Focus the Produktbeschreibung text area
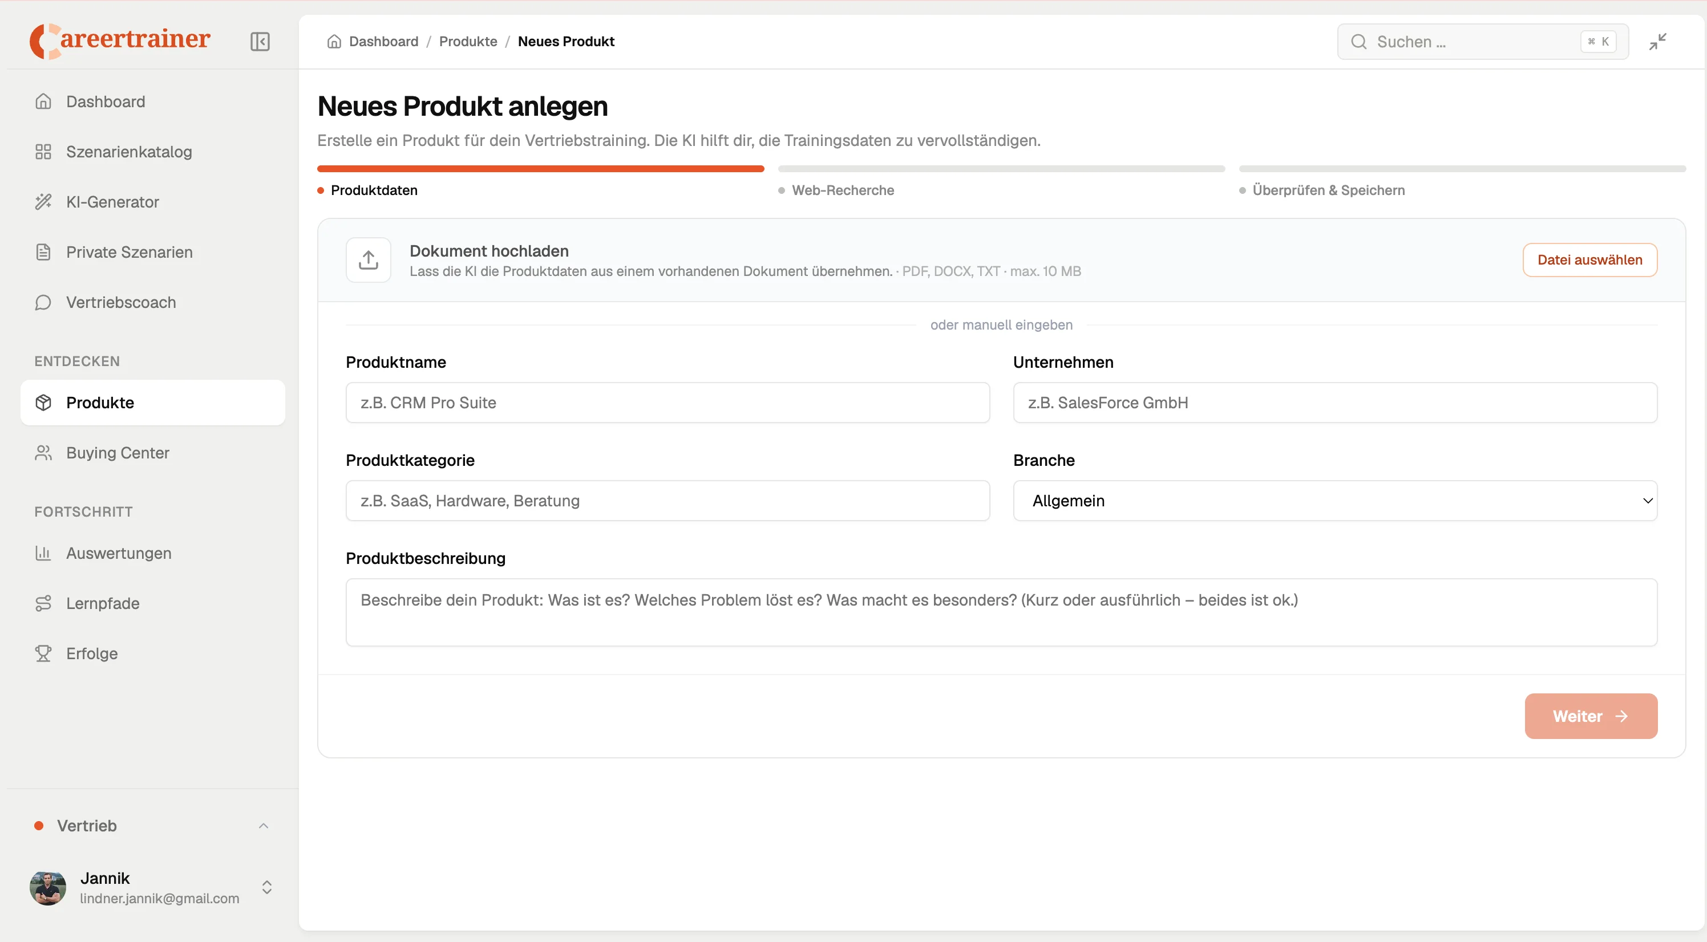 [1001, 612]
